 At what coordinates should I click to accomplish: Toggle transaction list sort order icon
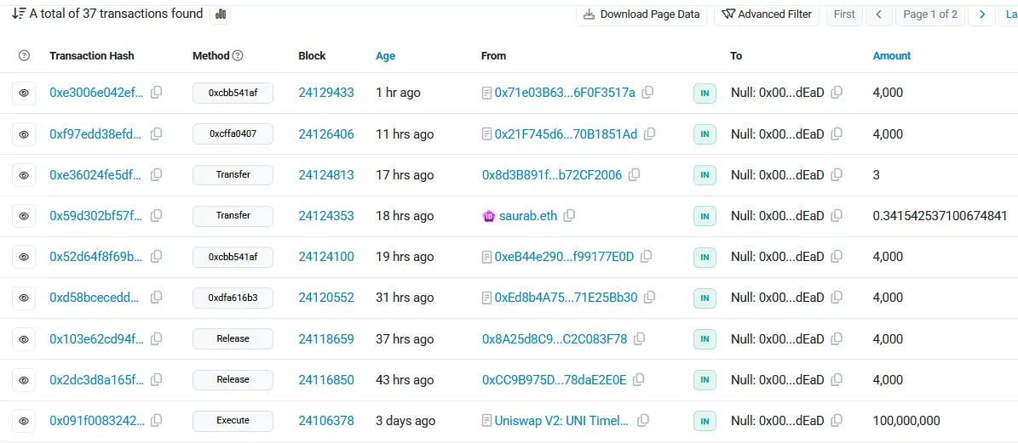(19, 14)
